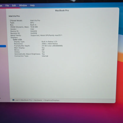Select Graphics/Displays in the path bar
This screenshot has width=123, height=123.
click(52, 100)
